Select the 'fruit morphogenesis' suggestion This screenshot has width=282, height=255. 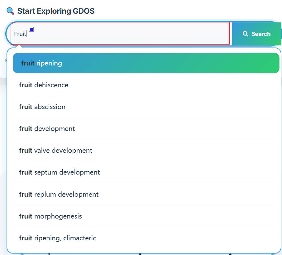(146, 216)
